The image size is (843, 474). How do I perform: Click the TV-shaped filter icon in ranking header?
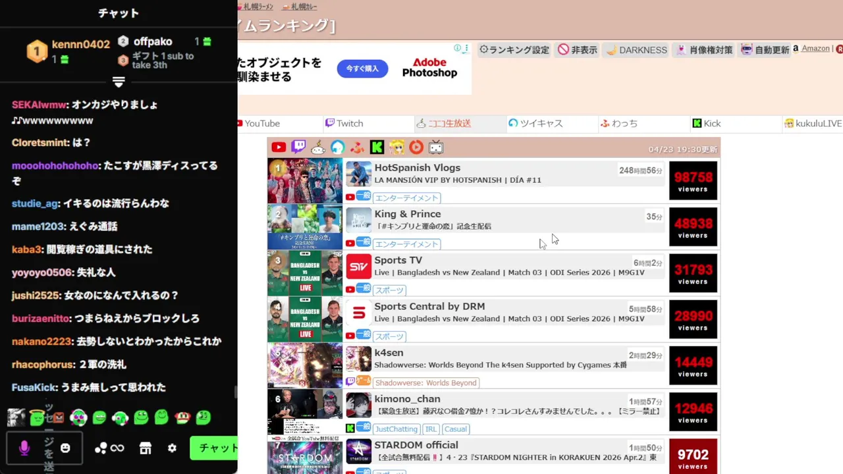436,147
